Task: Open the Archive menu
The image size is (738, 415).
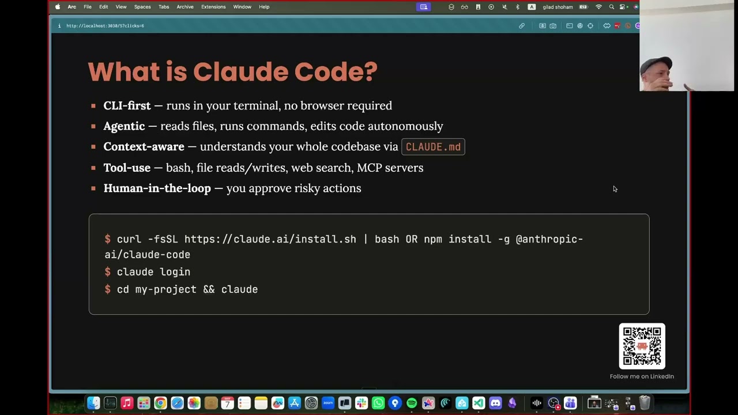Action: coord(185,7)
